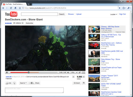Open the Save to dropdown
Viewport: 133px width, 97px height.
tap(23, 83)
